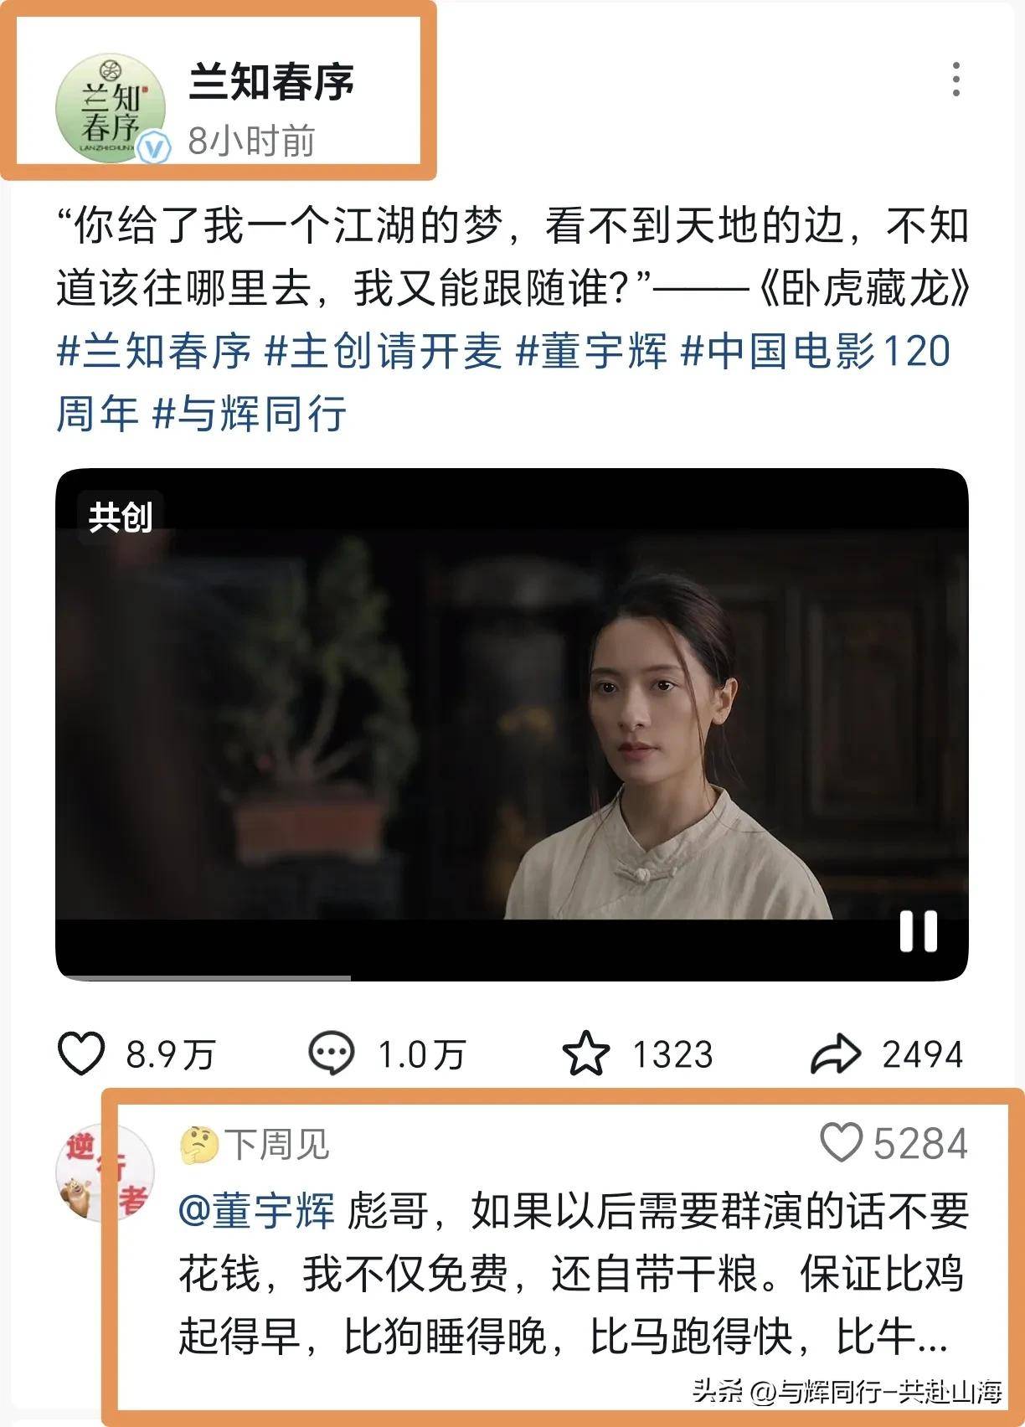Like the comment by 下周见
This screenshot has height=1427, width=1025.
(841, 1142)
